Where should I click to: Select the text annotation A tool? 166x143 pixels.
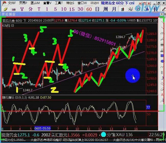click(x=162, y=95)
